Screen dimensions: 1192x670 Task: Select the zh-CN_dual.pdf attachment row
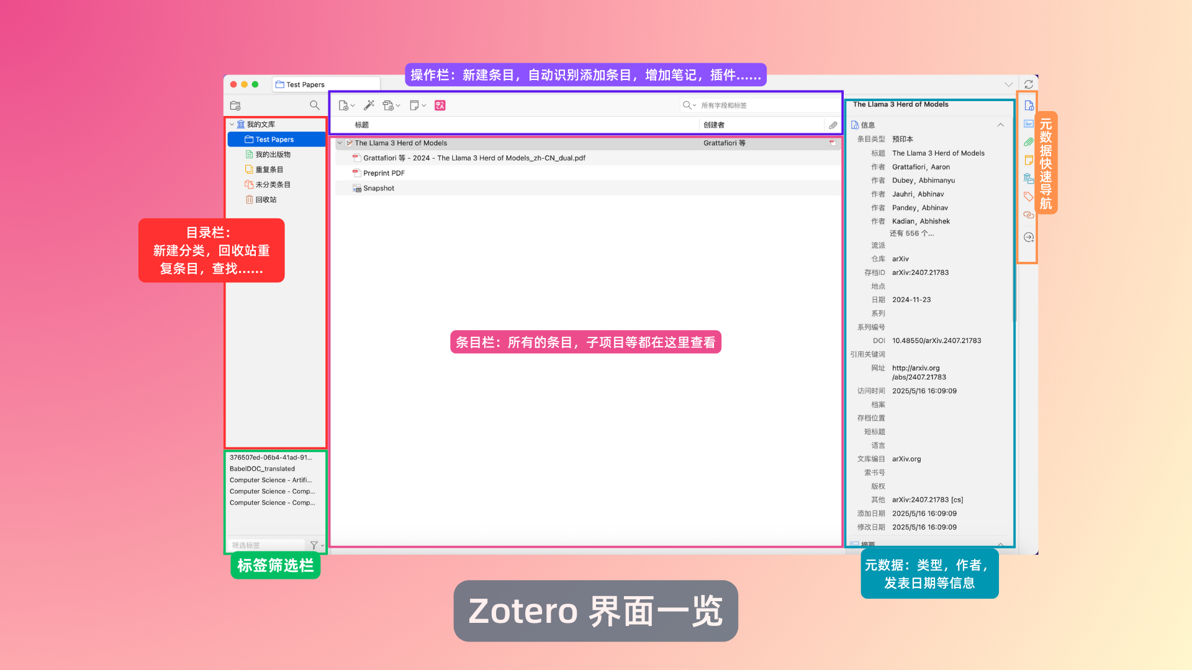tap(588, 158)
